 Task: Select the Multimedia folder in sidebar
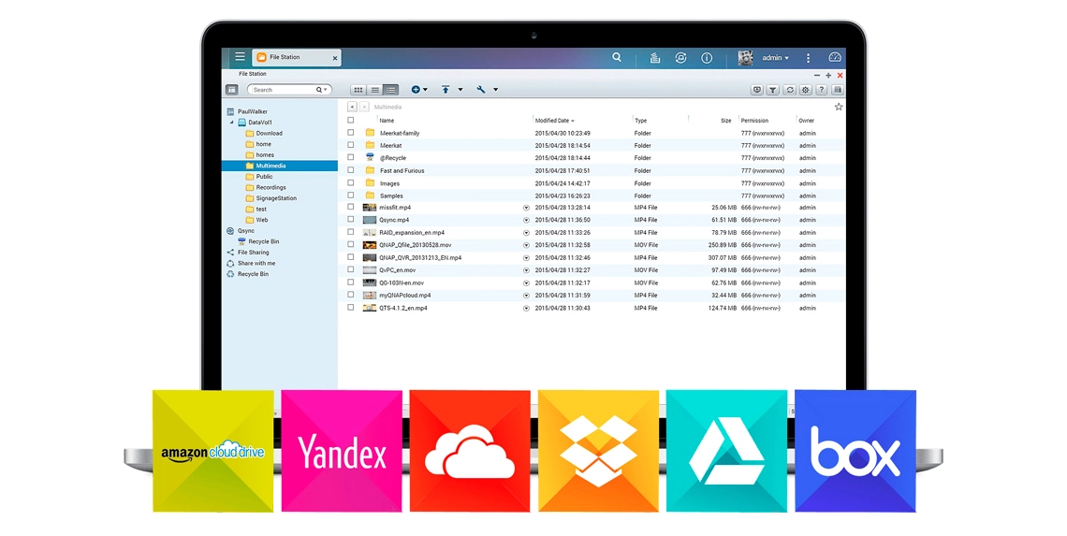(280, 166)
